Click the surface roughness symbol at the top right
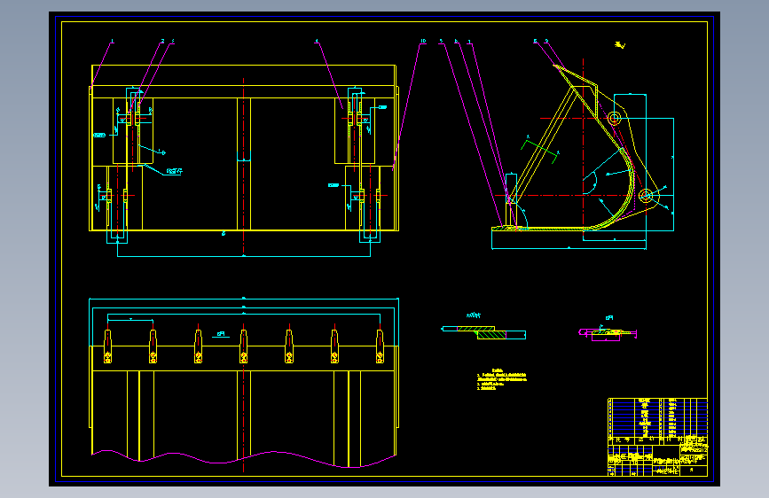Image resolution: width=769 pixels, height=498 pixels. click(620, 45)
